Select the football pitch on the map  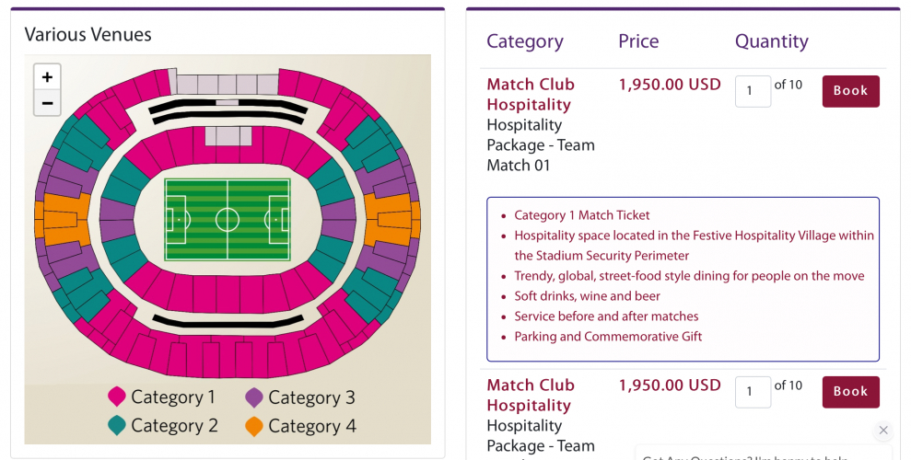228,220
